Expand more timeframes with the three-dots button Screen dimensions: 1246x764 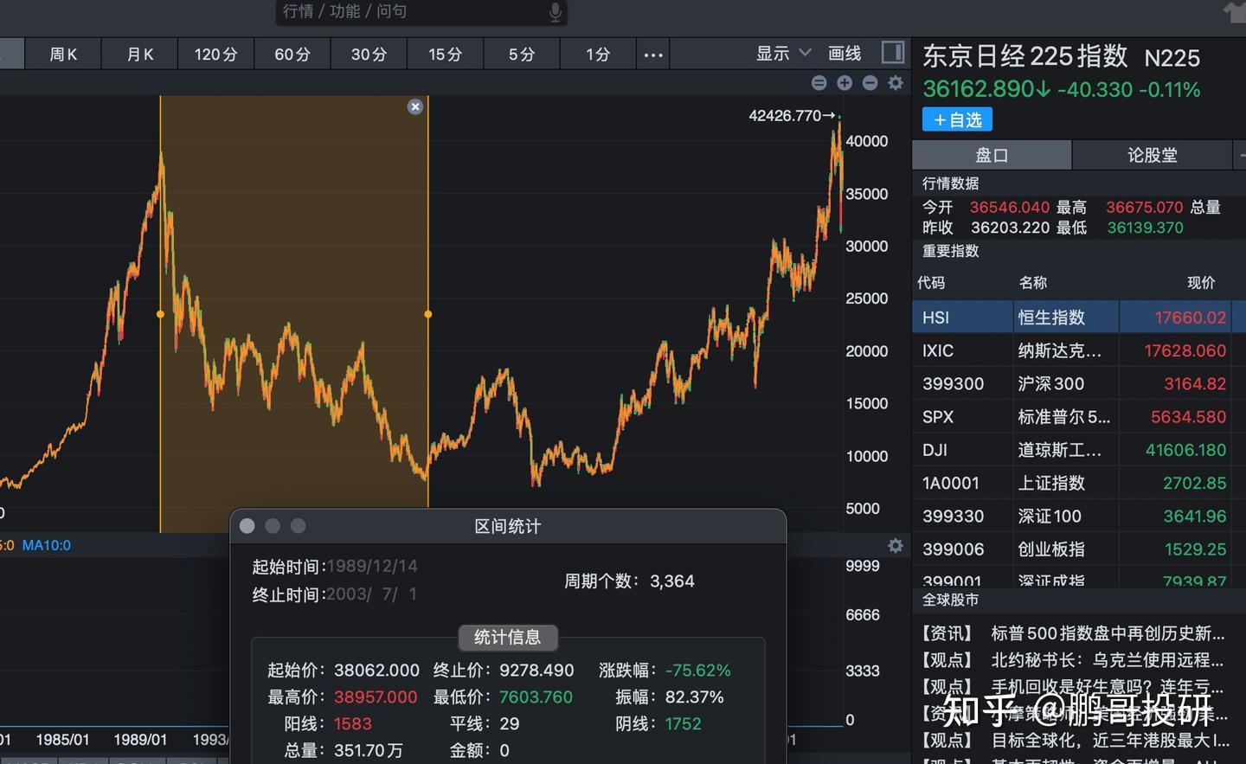653,55
